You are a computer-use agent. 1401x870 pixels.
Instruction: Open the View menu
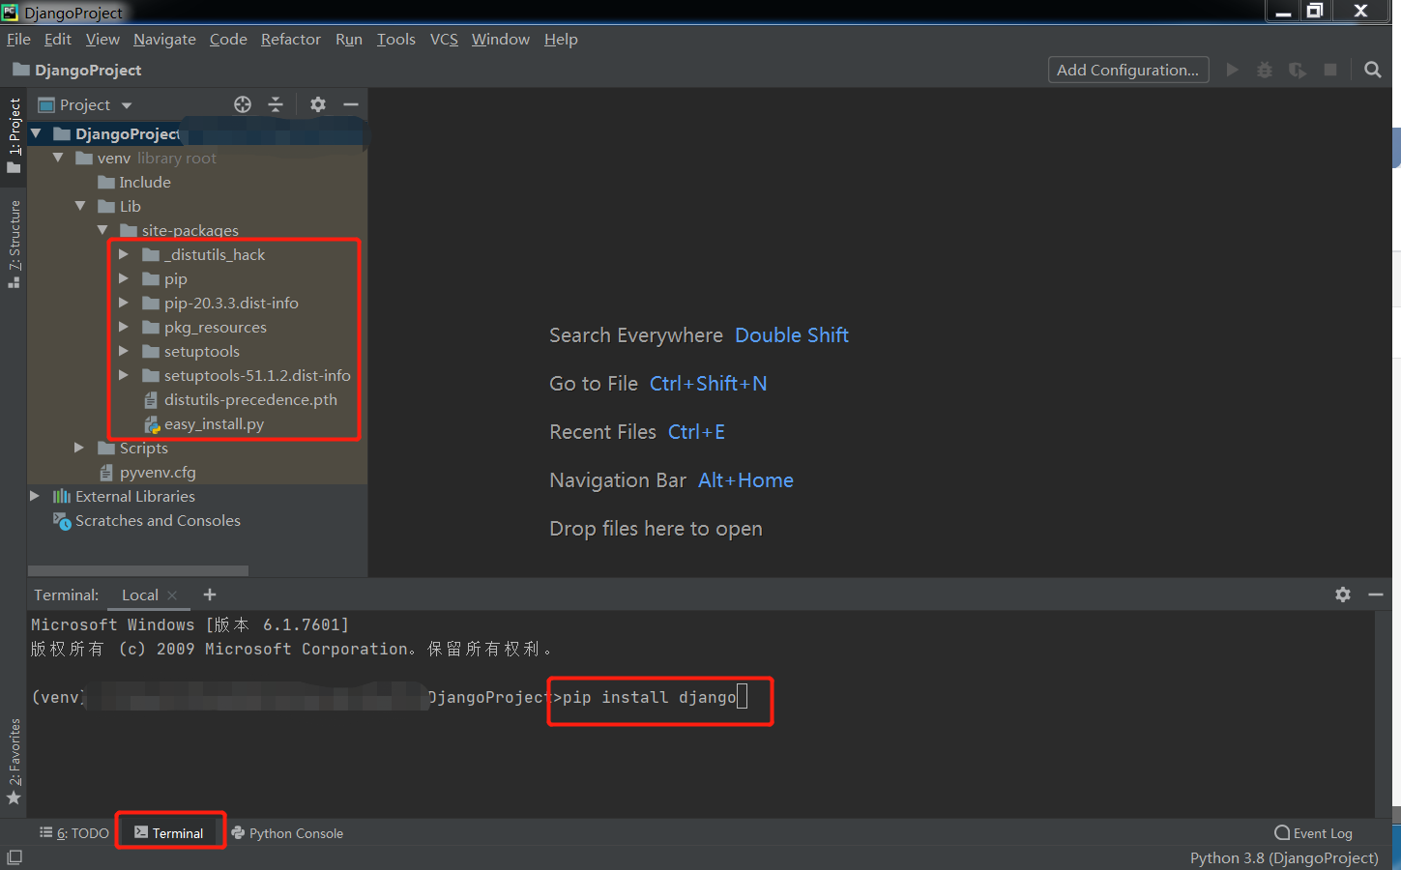[x=102, y=39]
